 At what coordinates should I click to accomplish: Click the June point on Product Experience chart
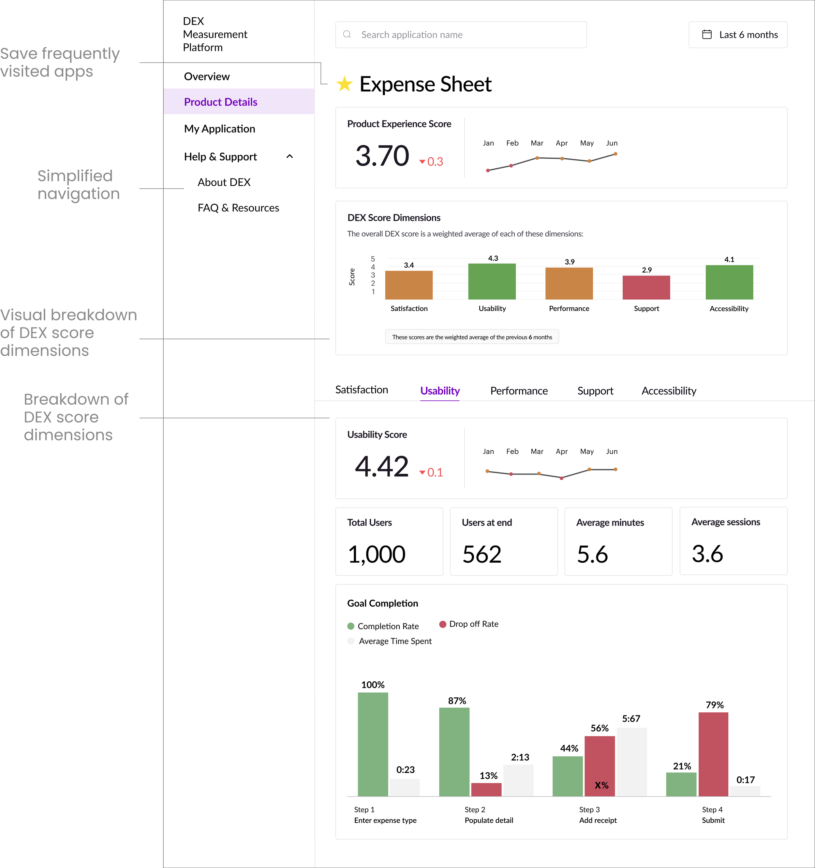615,154
